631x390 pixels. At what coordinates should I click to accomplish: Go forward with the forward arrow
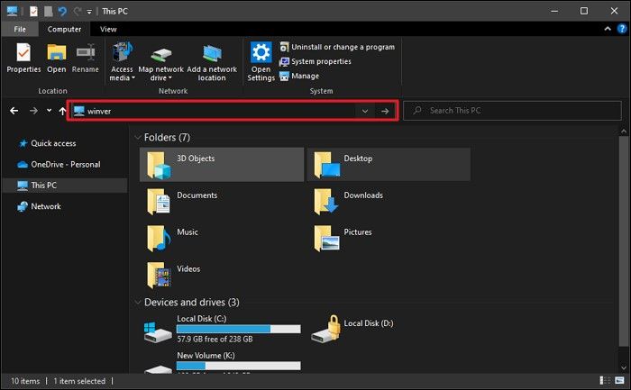tap(33, 111)
